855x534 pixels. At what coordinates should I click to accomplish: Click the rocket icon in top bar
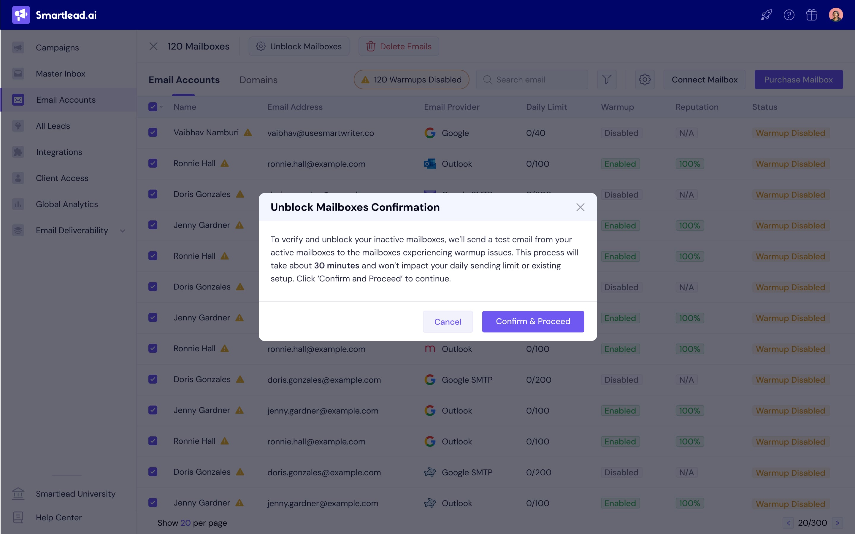pos(766,15)
